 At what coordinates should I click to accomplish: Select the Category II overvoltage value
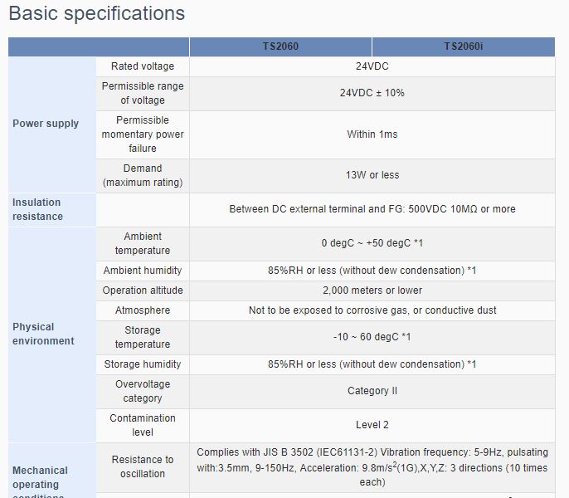(372, 391)
